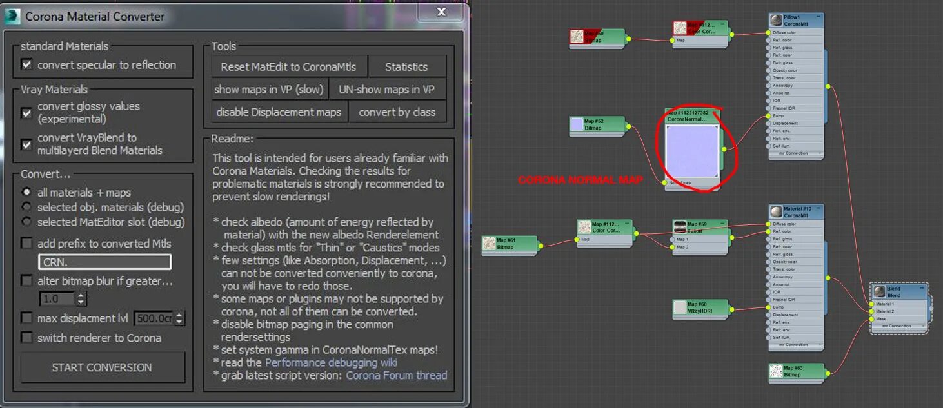Enable max displacement lvl checkbox
The width and height of the screenshot is (943, 408).
(x=26, y=318)
